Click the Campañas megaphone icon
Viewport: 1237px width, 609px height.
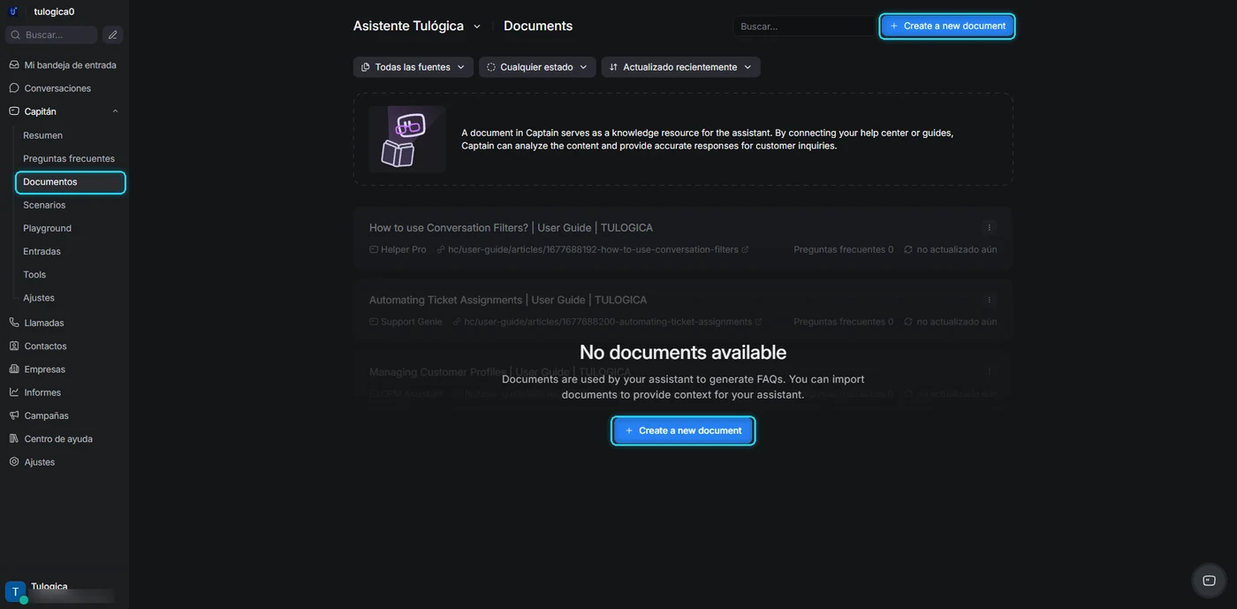[14, 415]
